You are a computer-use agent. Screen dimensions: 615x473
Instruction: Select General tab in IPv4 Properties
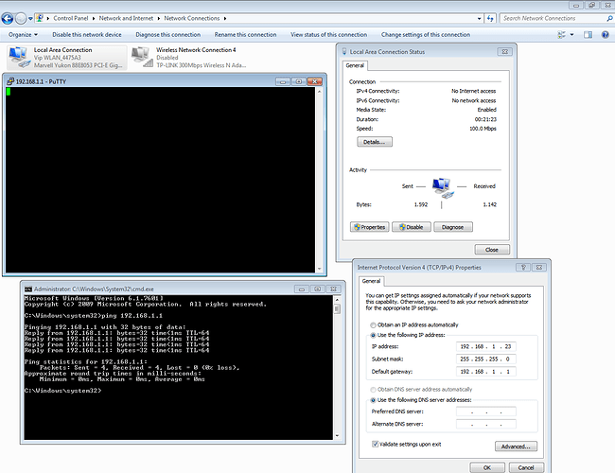371,281
